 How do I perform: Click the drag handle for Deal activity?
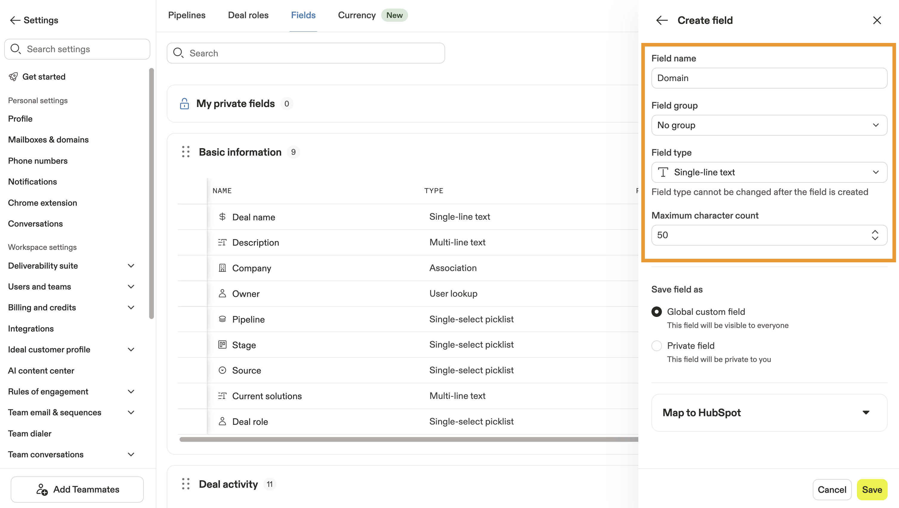click(x=186, y=484)
